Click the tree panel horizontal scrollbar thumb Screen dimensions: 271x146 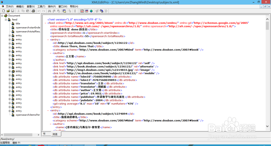[x=18, y=135]
